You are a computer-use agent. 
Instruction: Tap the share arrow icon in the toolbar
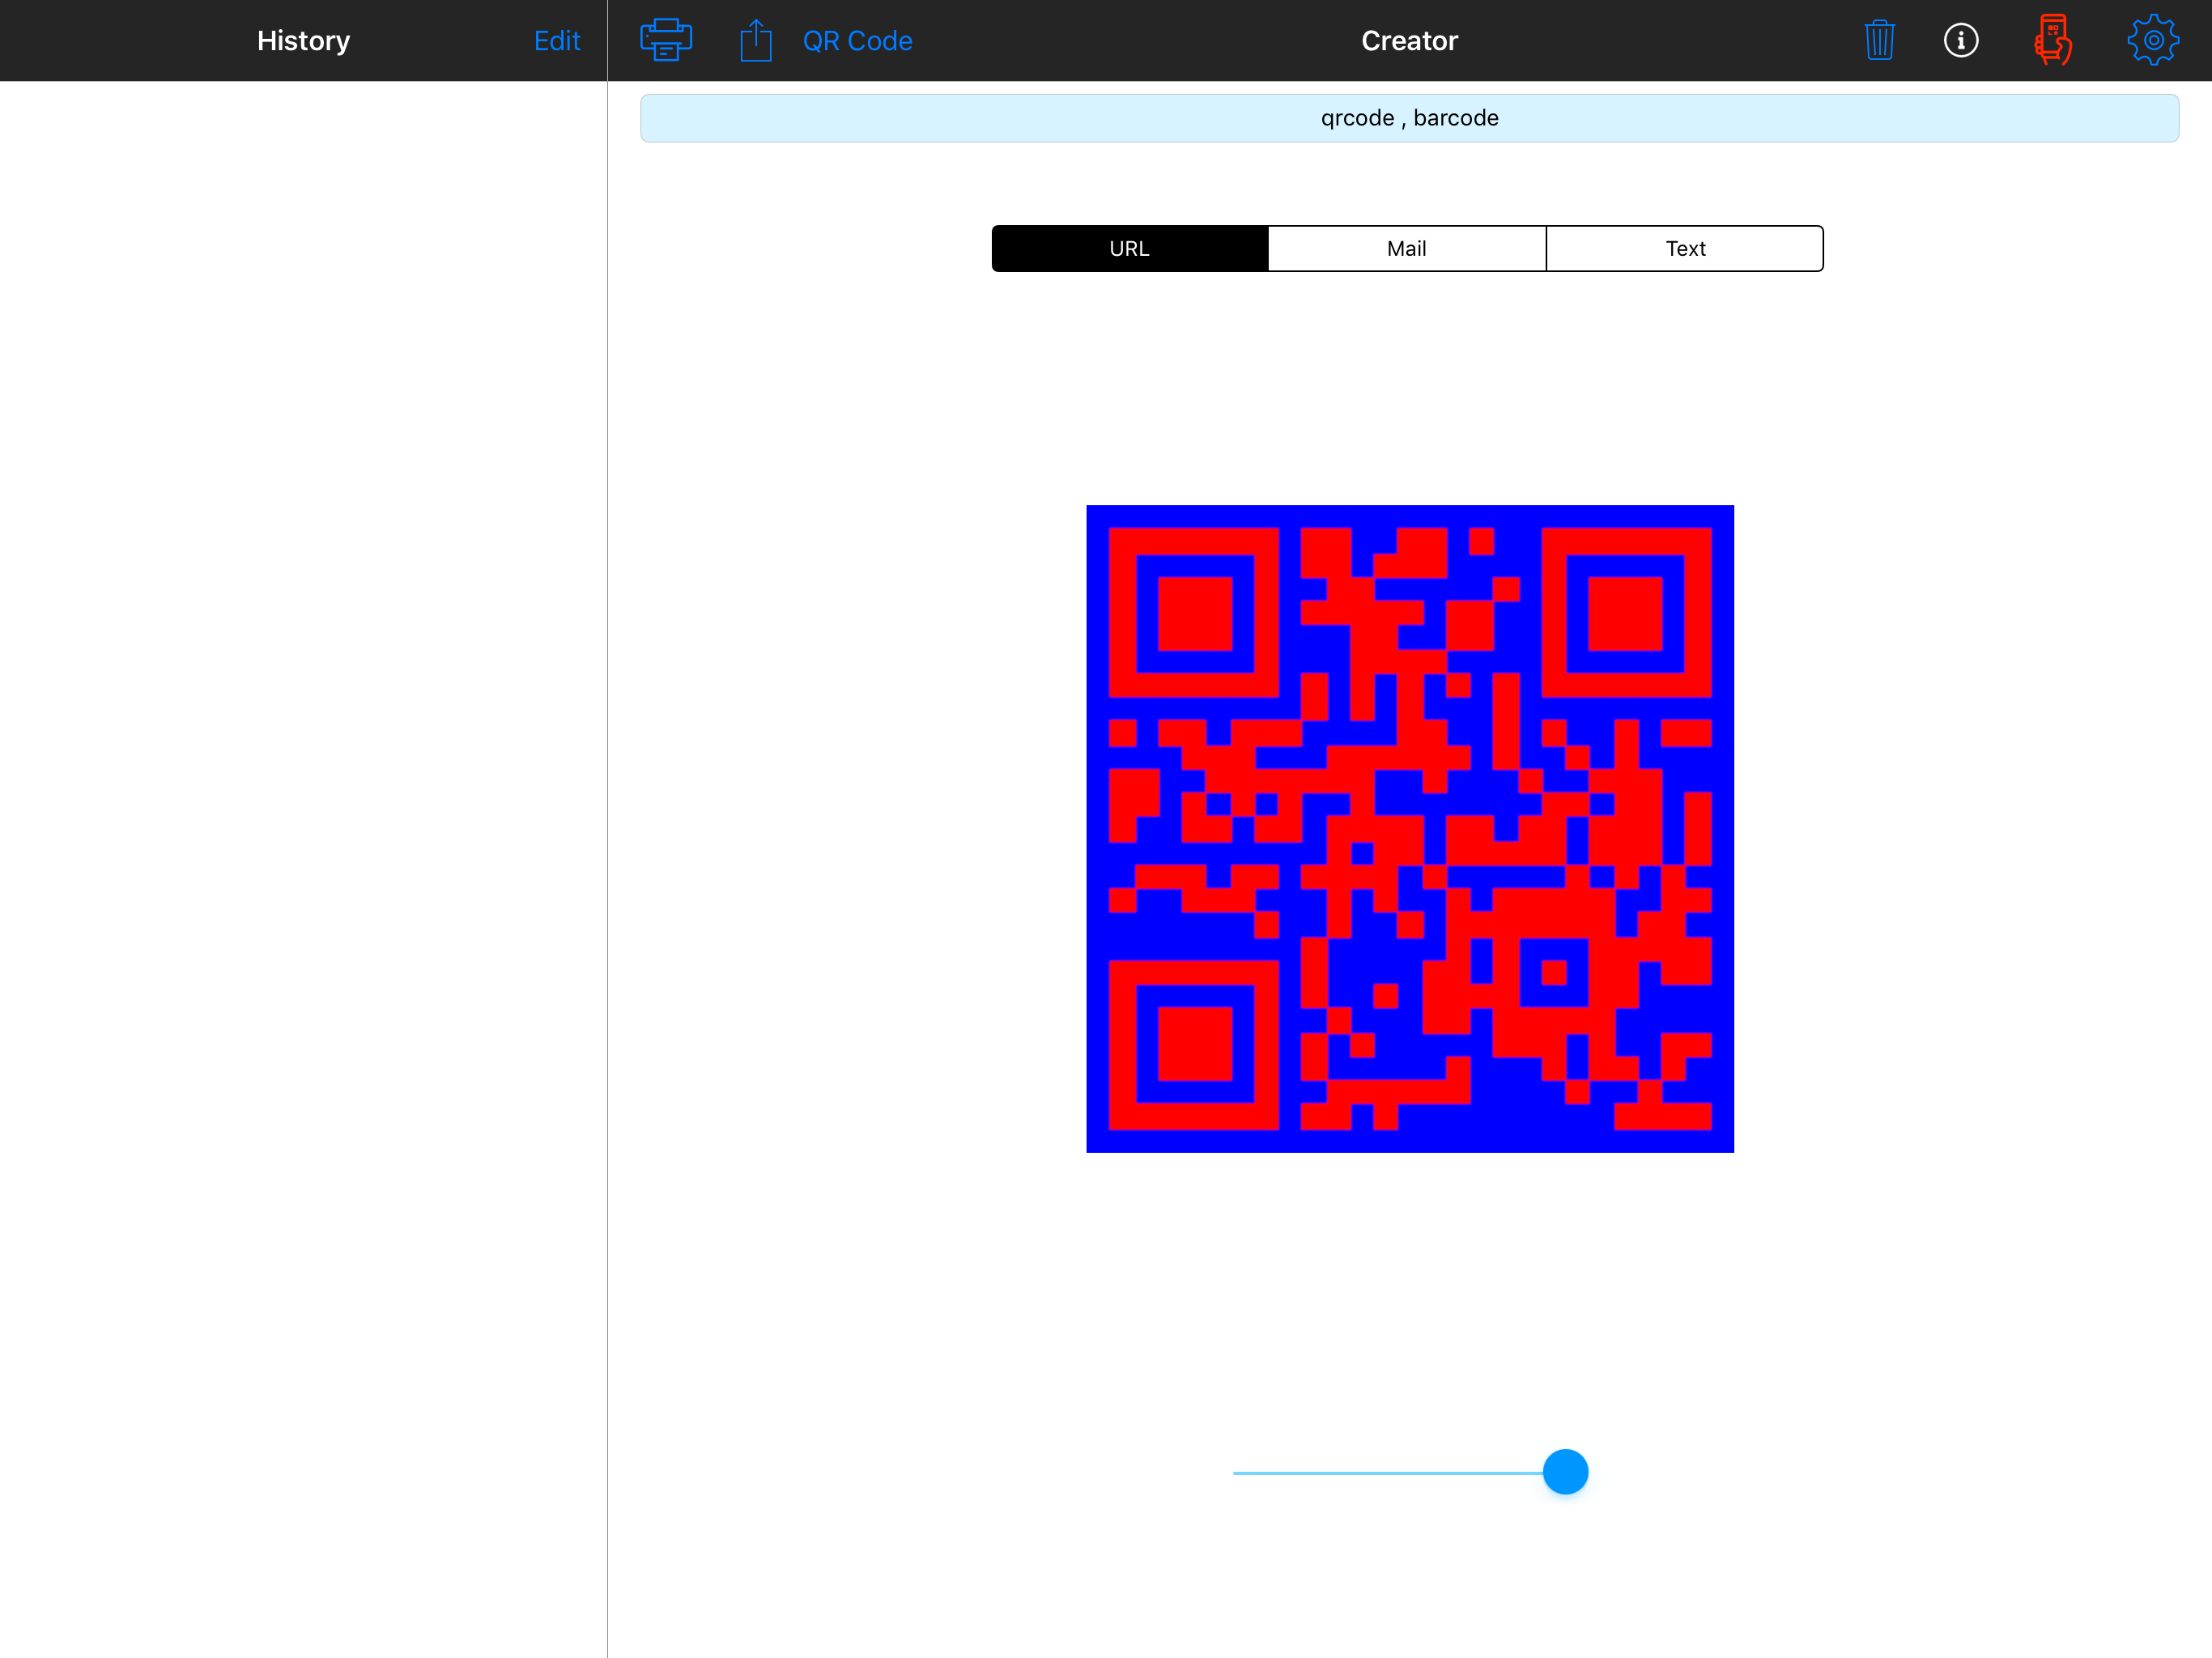(x=756, y=40)
